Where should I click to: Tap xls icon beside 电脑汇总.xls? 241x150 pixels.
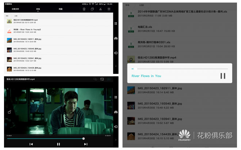(x=131, y=29)
